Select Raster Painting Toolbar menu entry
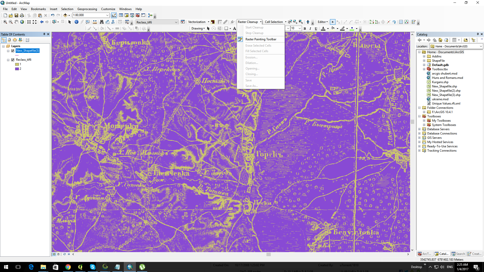 pyautogui.click(x=261, y=39)
